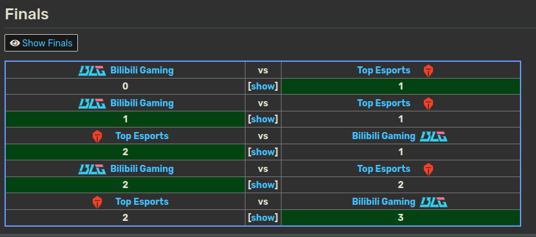Open Top Esports link in second match
Screen dimensions: 536x237
click(383, 103)
